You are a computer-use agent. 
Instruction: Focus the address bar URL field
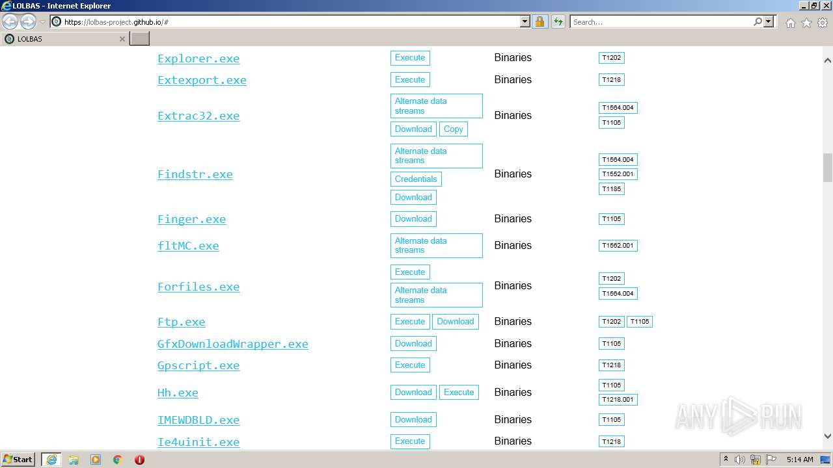tap(292, 22)
